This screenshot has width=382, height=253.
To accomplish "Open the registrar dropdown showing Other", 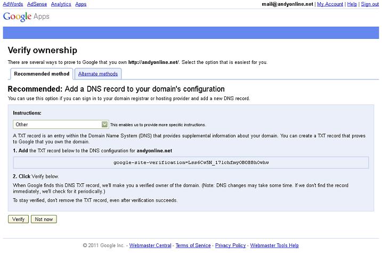I will [x=61, y=125].
